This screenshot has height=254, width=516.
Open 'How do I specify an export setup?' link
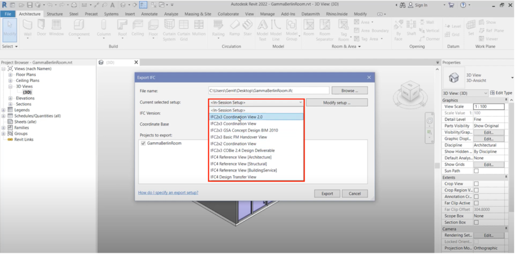(168, 193)
